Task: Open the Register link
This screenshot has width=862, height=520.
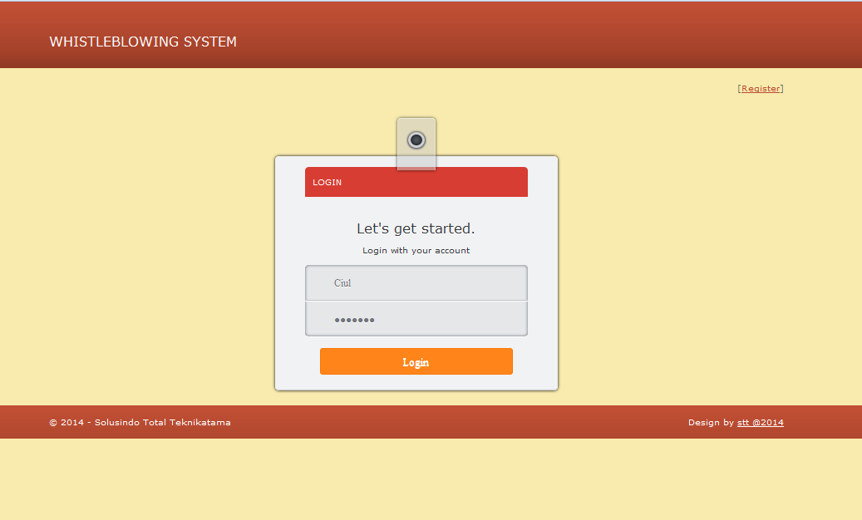Action: (x=761, y=88)
